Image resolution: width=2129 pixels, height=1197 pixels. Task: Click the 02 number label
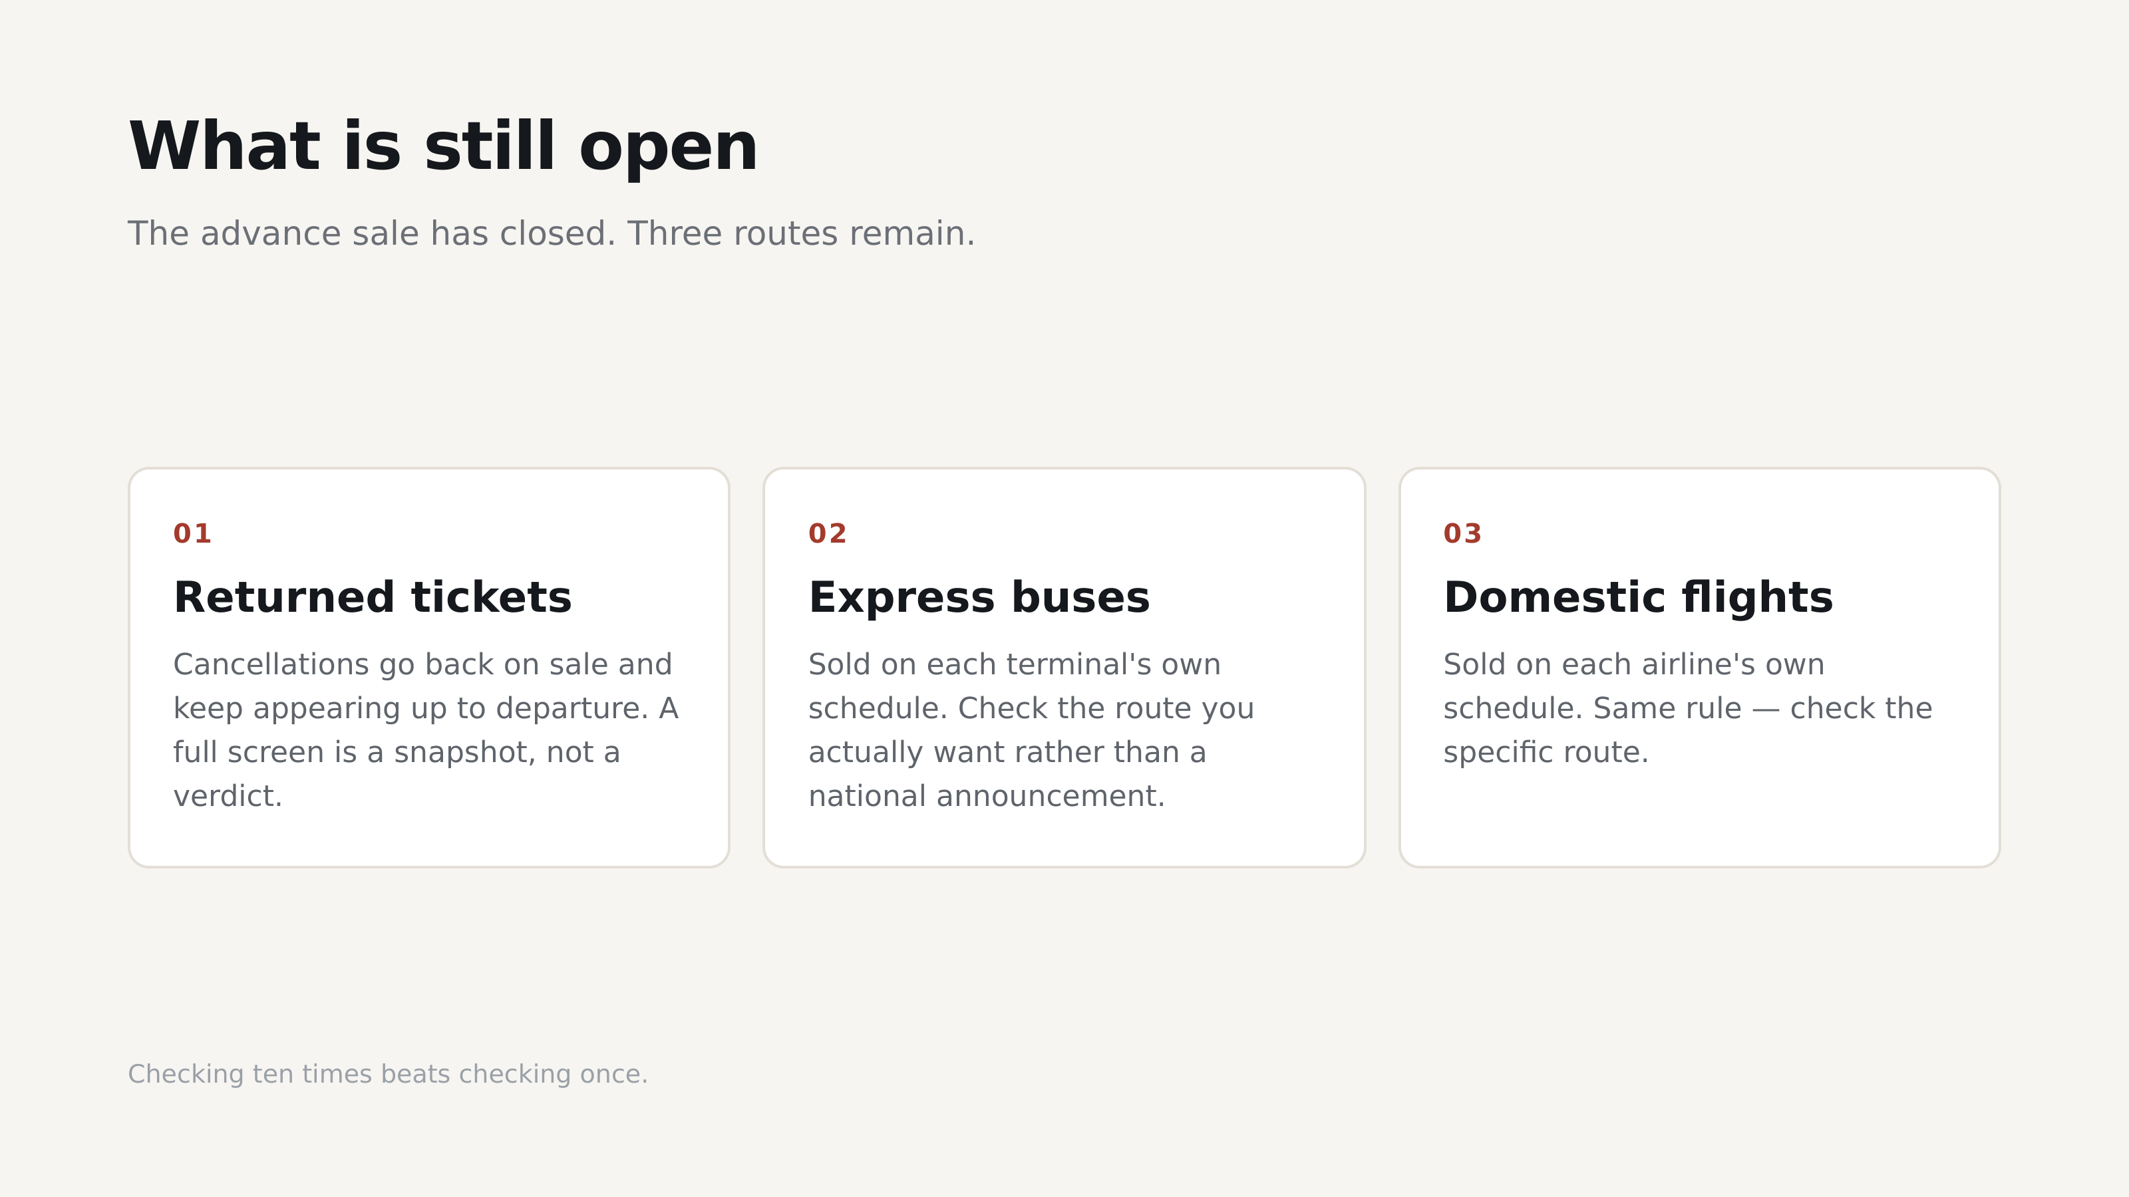point(827,533)
